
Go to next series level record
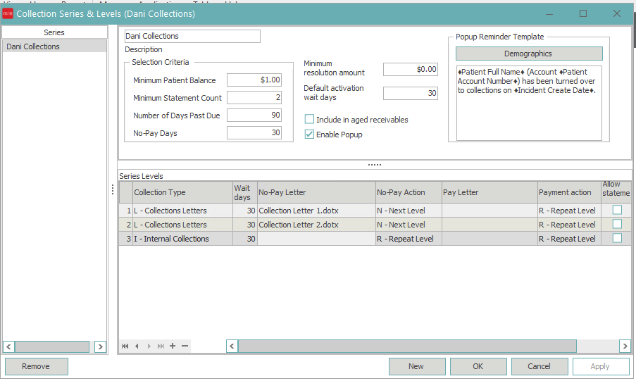pos(149,346)
